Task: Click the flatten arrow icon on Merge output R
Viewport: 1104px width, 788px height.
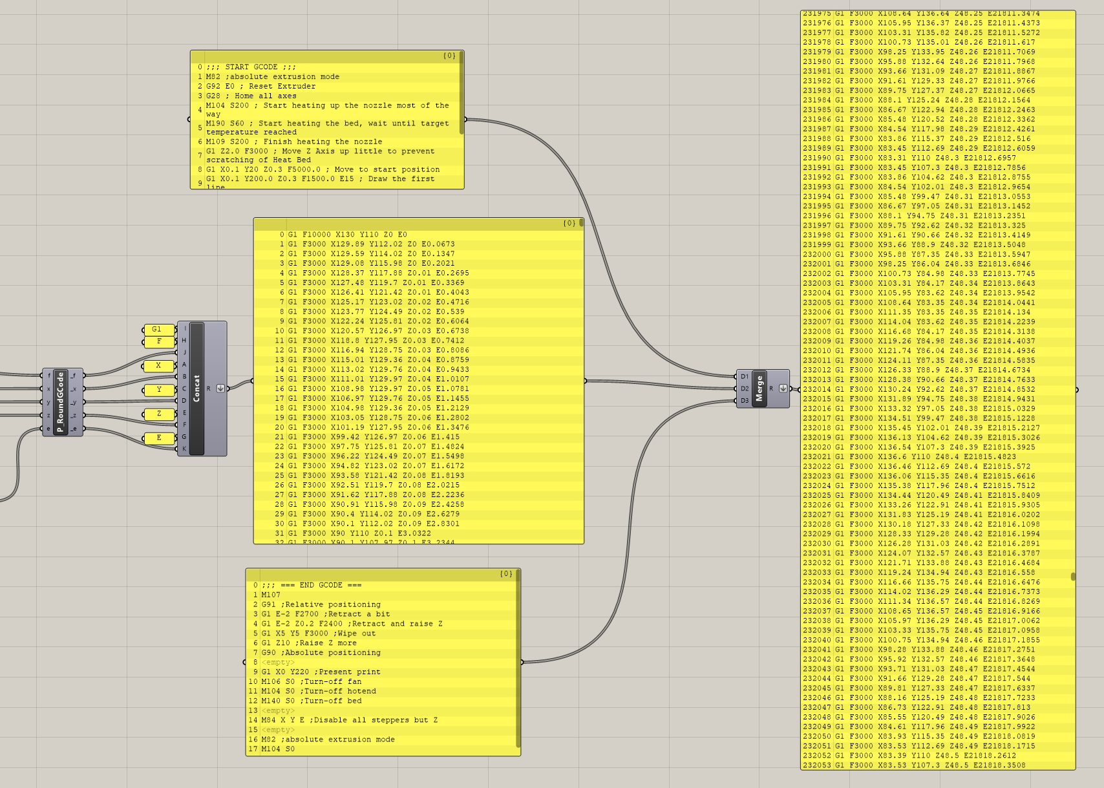Action: [783, 389]
